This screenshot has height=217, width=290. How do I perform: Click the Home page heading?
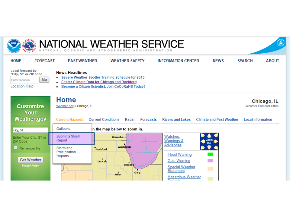66,100
